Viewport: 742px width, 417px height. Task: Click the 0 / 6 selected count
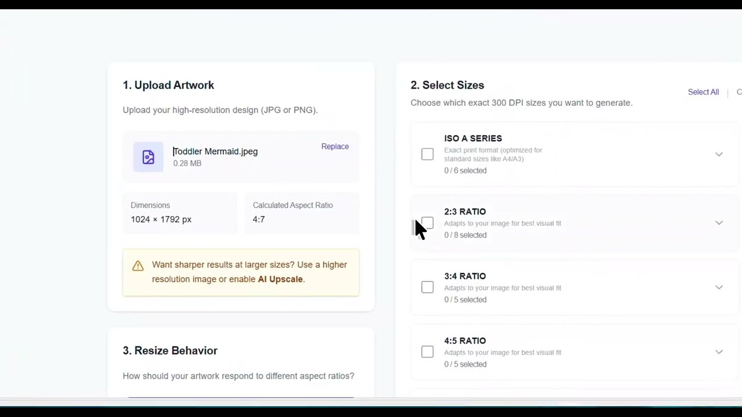[465, 170]
